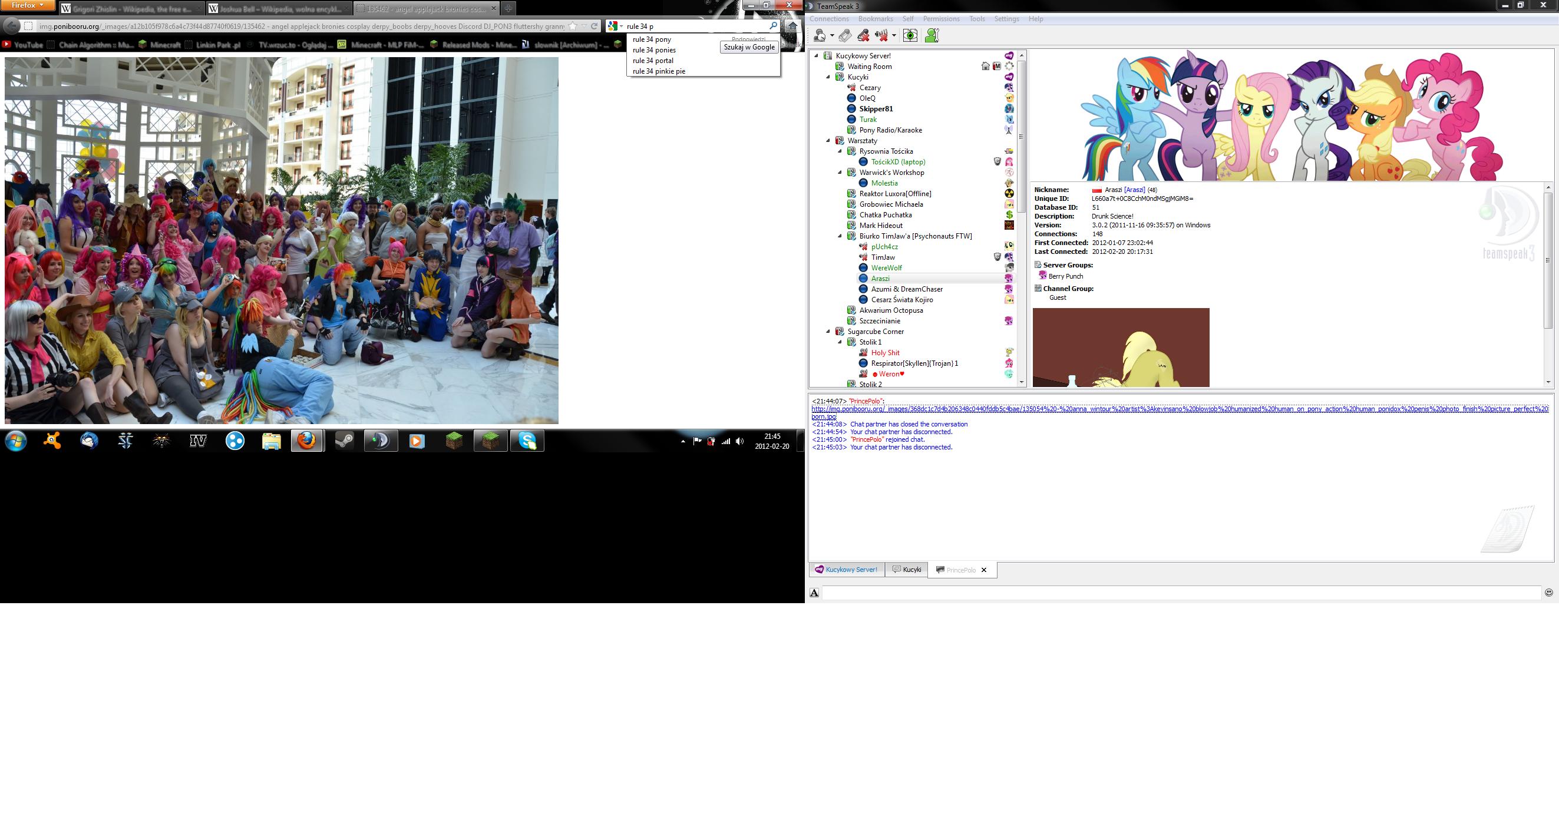Viewport: 1559px width, 827px height.
Task: Open the emoticon picker in chat
Action: click(x=1549, y=593)
